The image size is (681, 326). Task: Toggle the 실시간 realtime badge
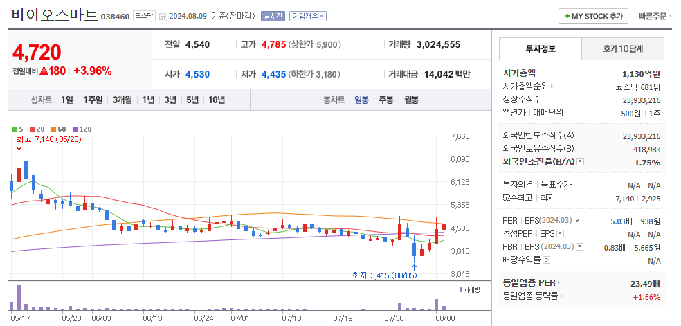tap(272, 16)
